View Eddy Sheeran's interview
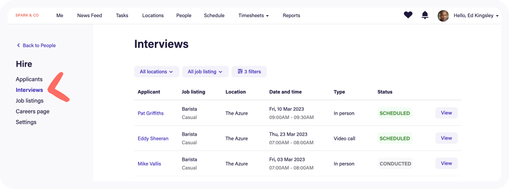The image size is (509, 189). click(446, 138)
